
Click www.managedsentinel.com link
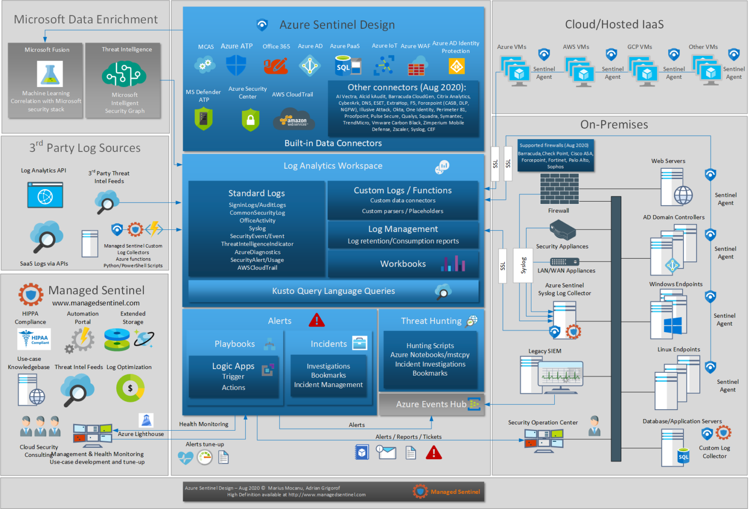point(96,303)
